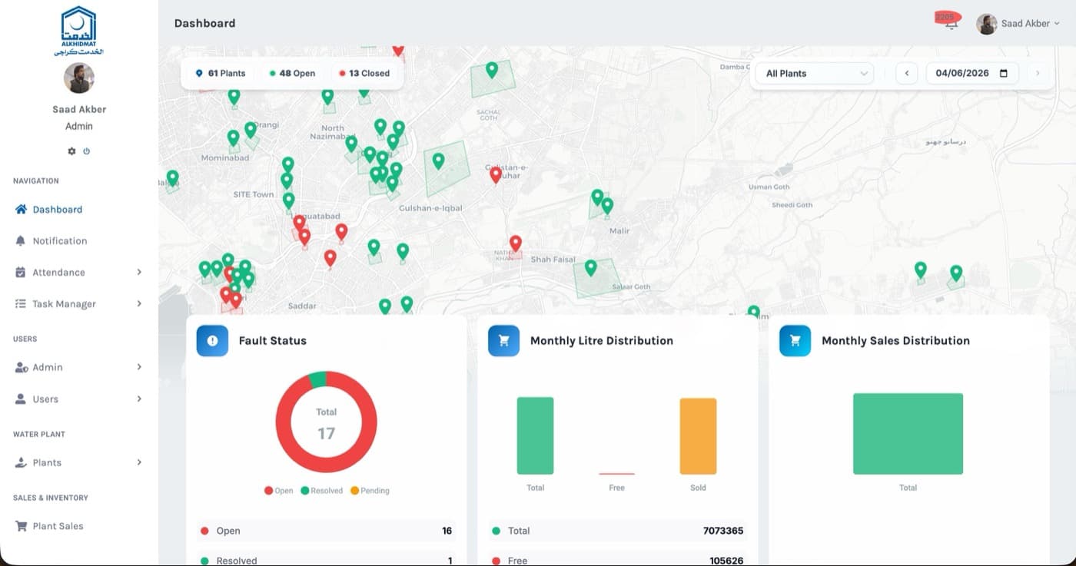Image resolution: width=1076 pixels, height=566 pixels.
Task: Expand the Plants submenu chevron
Action: click(x=139, y=462)
